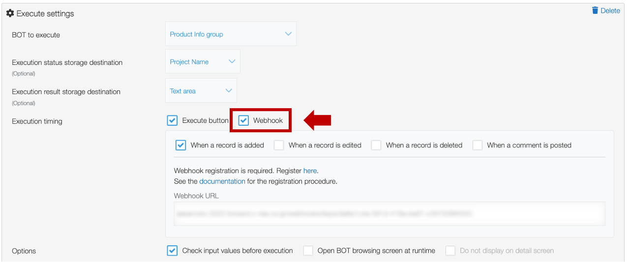Click the chevron beside Project Name
The image size is (627, 262).
pyautogui.click(x=232, y=61)
